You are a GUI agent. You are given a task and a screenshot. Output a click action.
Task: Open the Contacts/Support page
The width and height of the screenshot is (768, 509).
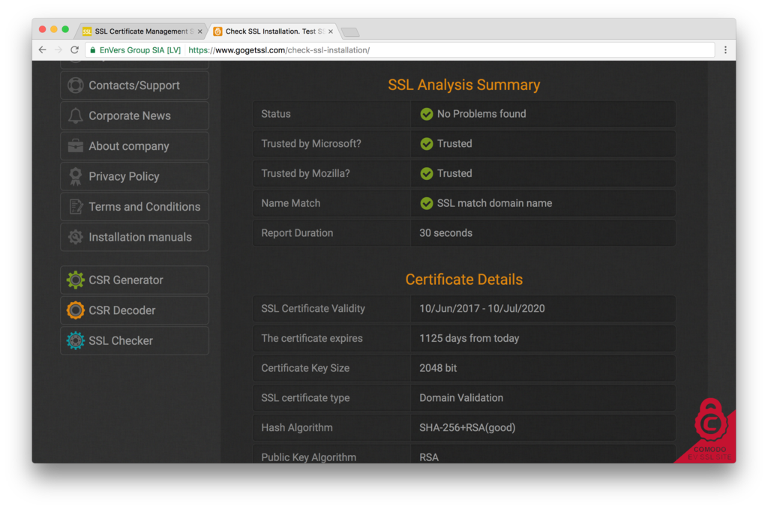pos(135,85)
